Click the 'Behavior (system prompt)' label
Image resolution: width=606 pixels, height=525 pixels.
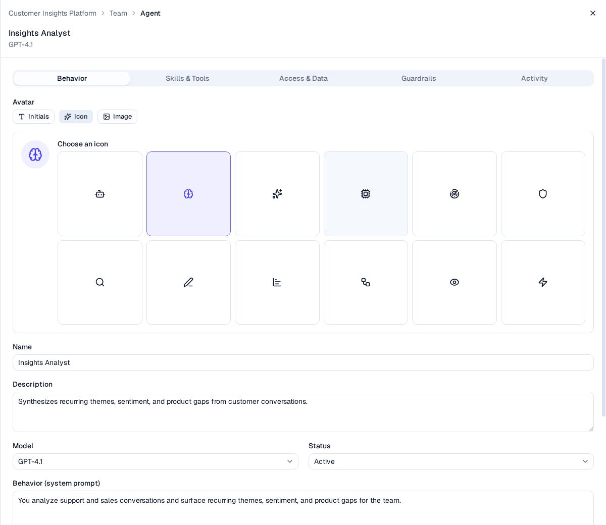click(56, 483)
